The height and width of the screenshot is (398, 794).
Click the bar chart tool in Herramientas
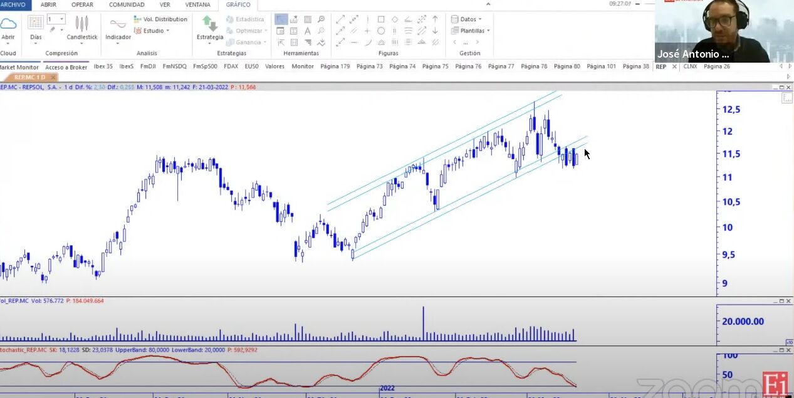coord(294,19)
